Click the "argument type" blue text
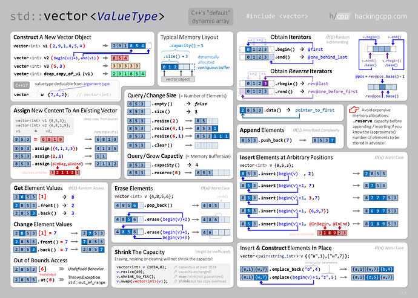The width and height of the screenshot is (418, 298). [x=96, y=84]
